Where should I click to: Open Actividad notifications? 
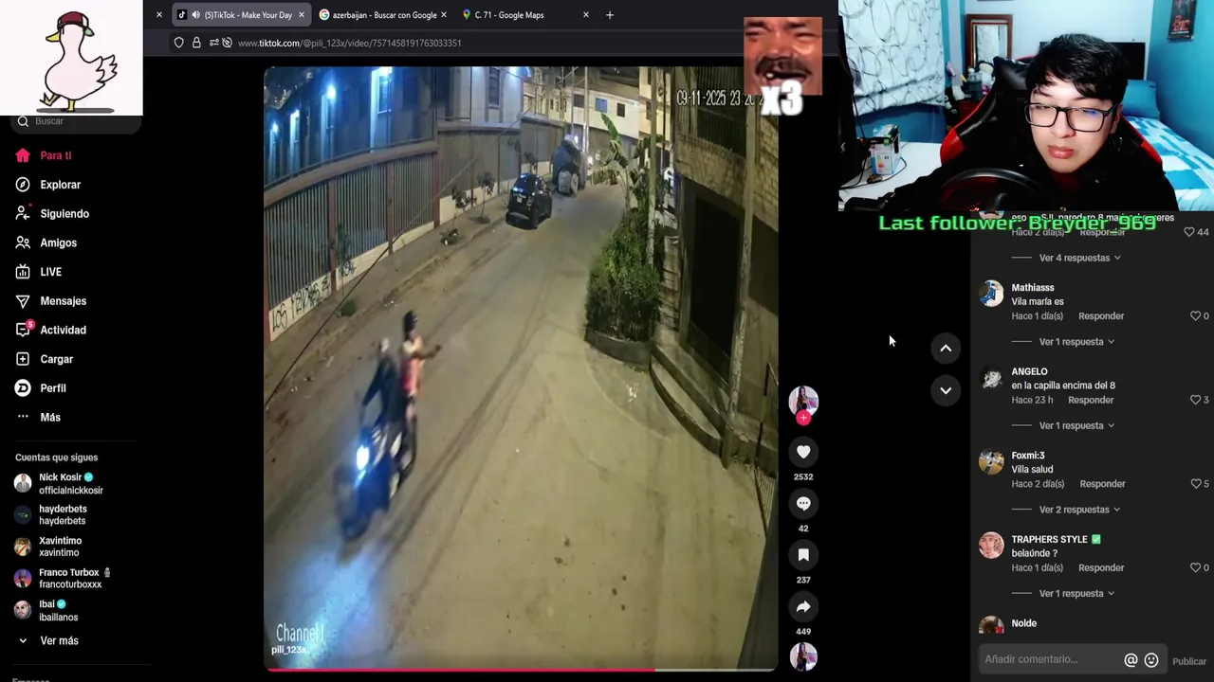(x=63, y=330)
